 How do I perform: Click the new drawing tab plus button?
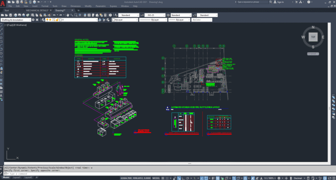click(x=79, y=10)
